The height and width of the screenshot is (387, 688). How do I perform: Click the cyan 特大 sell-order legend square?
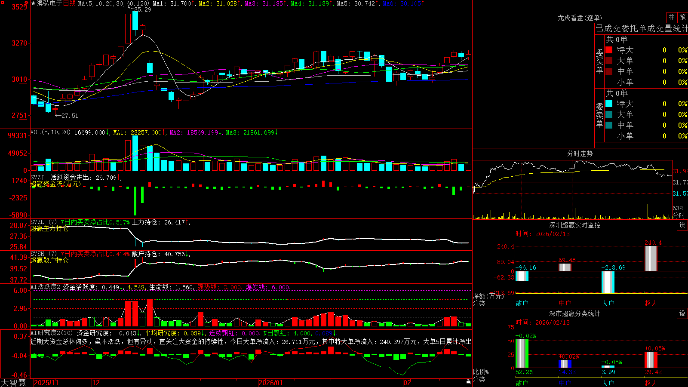click(x=609, y=104)
